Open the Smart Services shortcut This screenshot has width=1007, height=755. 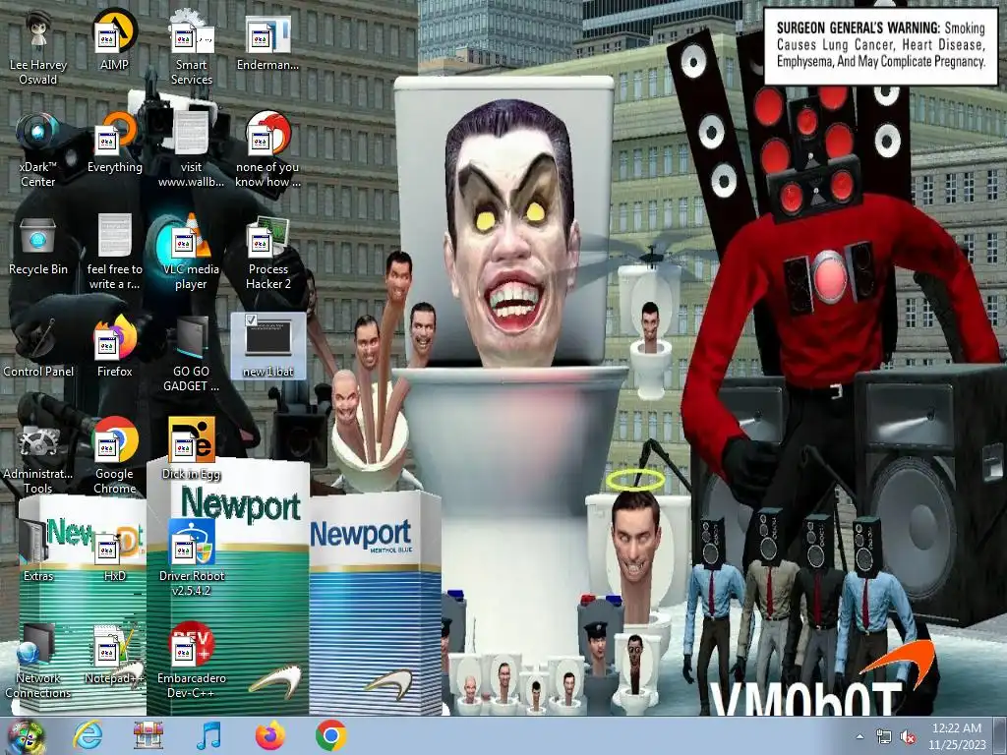point(191,48)
